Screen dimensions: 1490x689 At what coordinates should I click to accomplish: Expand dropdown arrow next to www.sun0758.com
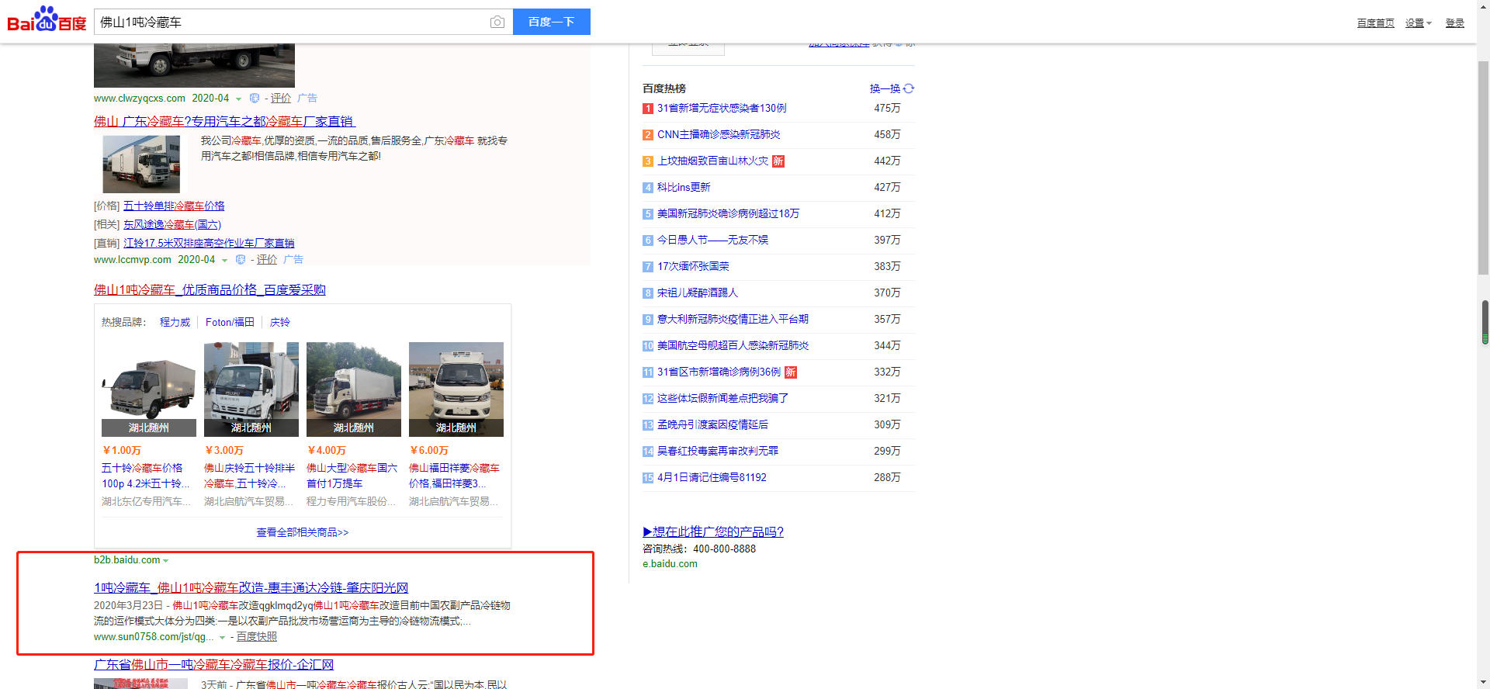point(222,638)
